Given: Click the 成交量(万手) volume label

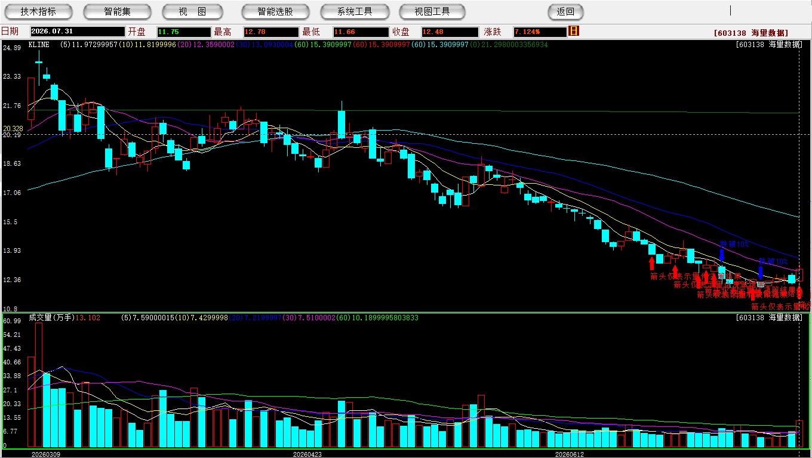Looking at the screenshot, I should 51,318.
